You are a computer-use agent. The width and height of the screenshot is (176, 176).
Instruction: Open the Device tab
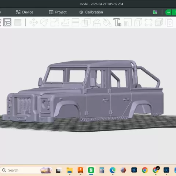pyautogui.click(x=25, y=12)
